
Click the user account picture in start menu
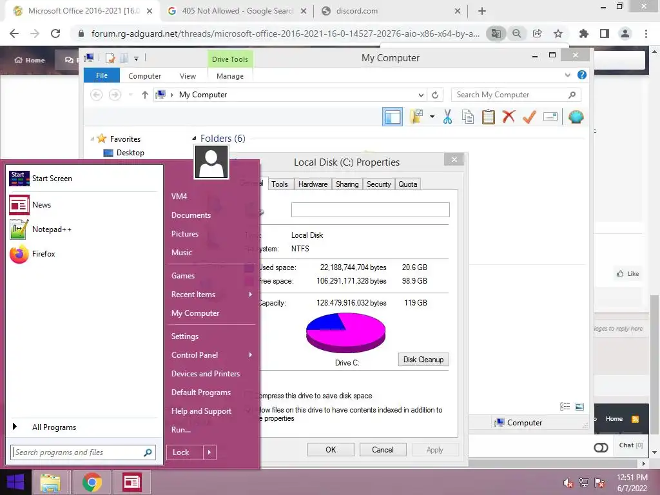[211, 162]
